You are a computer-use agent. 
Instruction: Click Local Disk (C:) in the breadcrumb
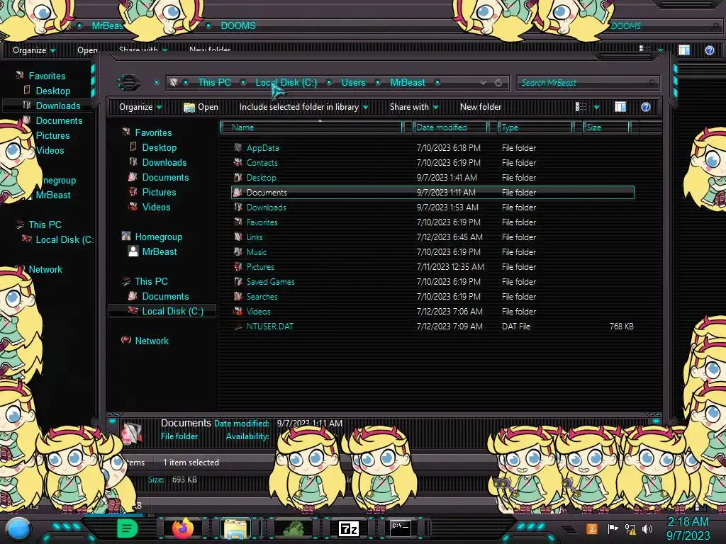coord(286,82)
